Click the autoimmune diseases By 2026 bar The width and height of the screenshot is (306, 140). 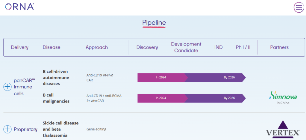point(216,77)
